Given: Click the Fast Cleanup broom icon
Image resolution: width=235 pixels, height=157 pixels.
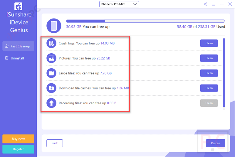Looking at the screenshot, I should pos(6,46).
